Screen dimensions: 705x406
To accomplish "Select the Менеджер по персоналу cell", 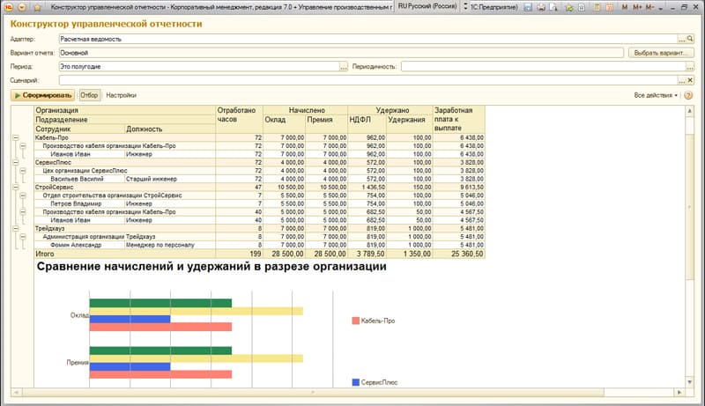I will tap(170, 245).
